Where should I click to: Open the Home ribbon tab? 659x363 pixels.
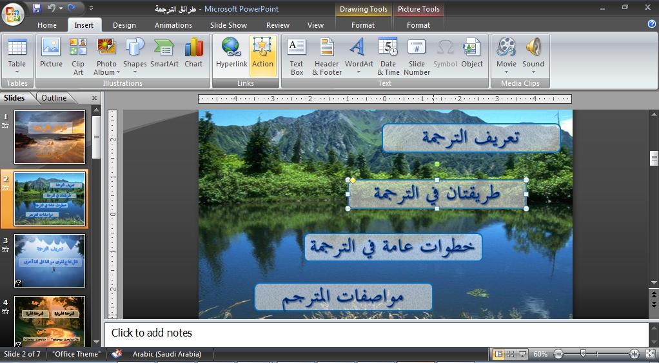[46, 25]
